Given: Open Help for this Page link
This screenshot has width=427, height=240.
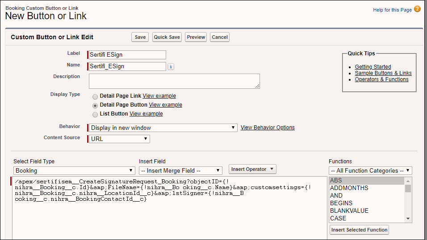Looking at the screenshot, I should click(392, 10).
